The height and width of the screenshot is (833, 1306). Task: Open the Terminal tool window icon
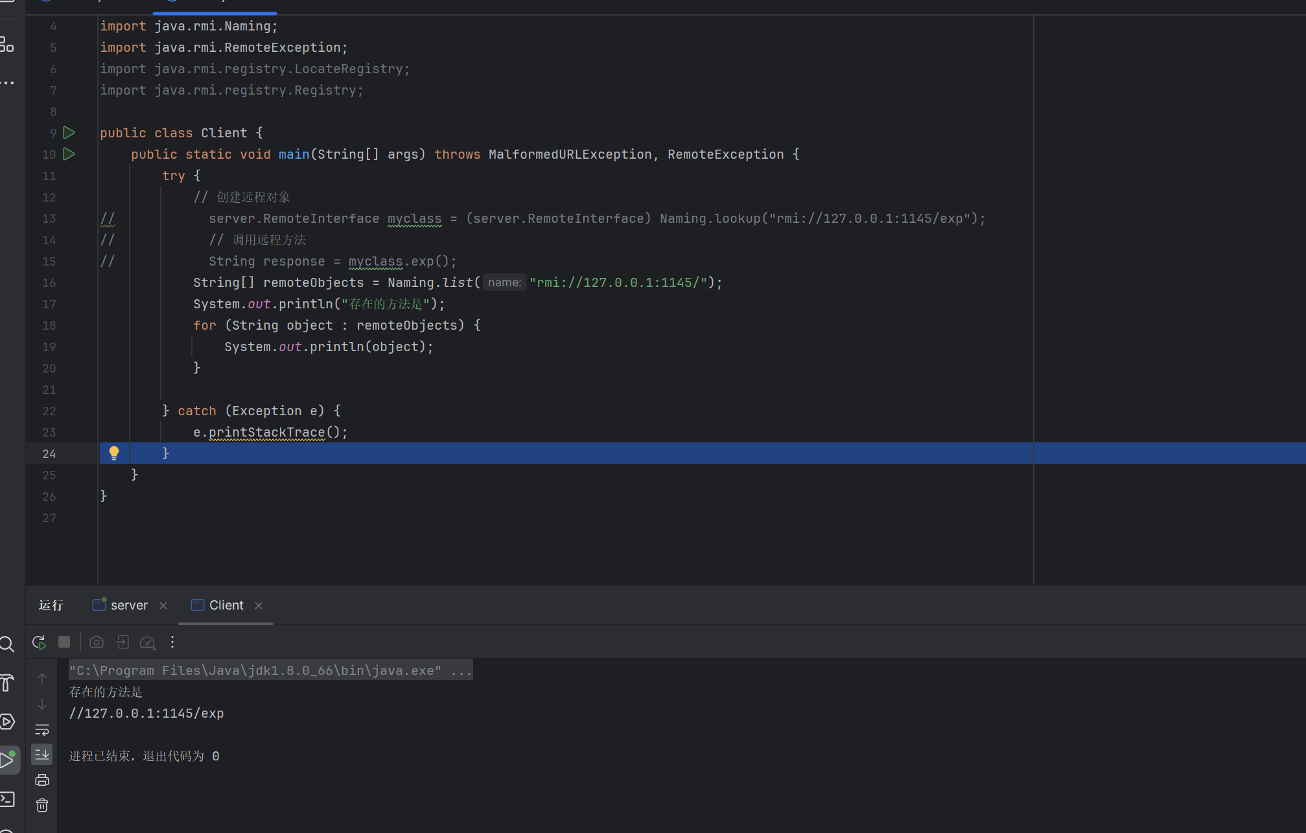(x=6, y=799)
